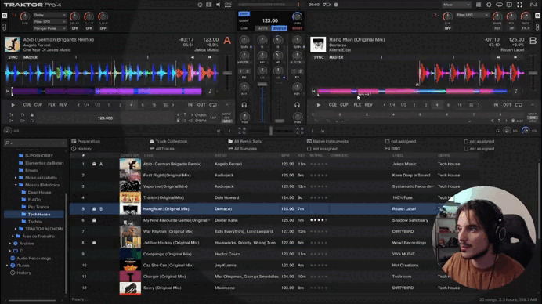Click Deck B tempo fader
The image size is (542, 304).
[x=533, y=73]
